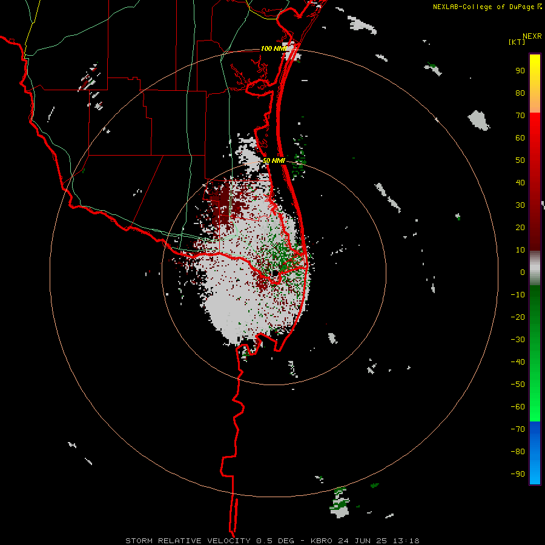
Task: Click the -40 value on velocity scale
Action: click(x=518, y=362)
